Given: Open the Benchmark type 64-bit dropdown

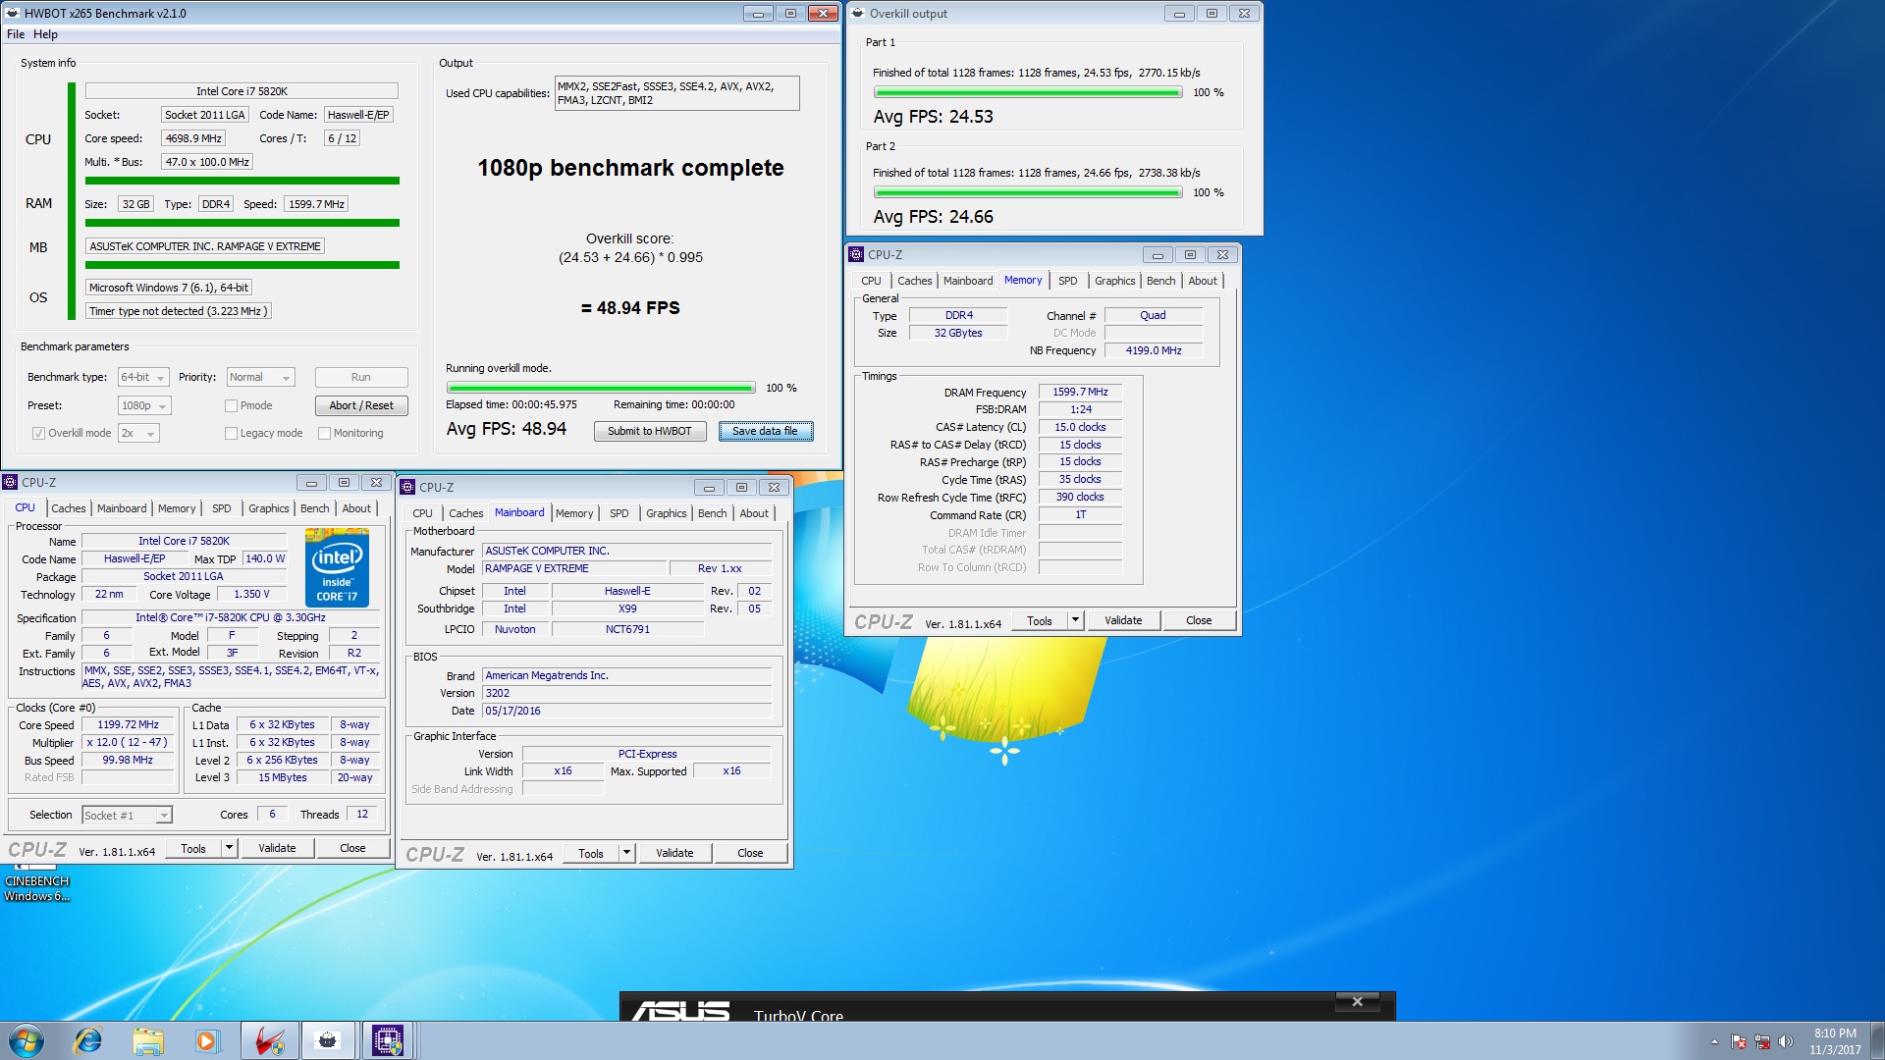Looking at the screenshot, I should pyautogui.click(x=143, y=377).
